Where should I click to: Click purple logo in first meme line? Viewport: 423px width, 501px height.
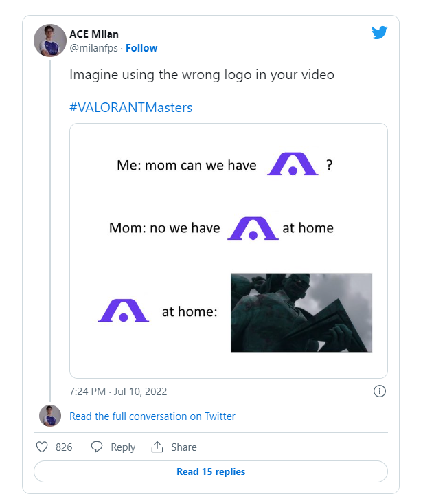(293, 164)
